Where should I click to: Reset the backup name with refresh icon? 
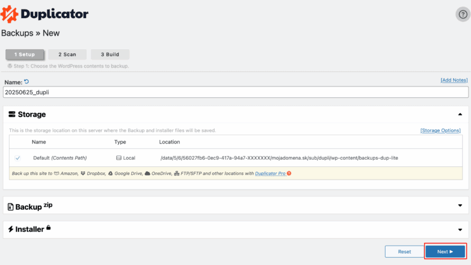click(x=26, y=82)
